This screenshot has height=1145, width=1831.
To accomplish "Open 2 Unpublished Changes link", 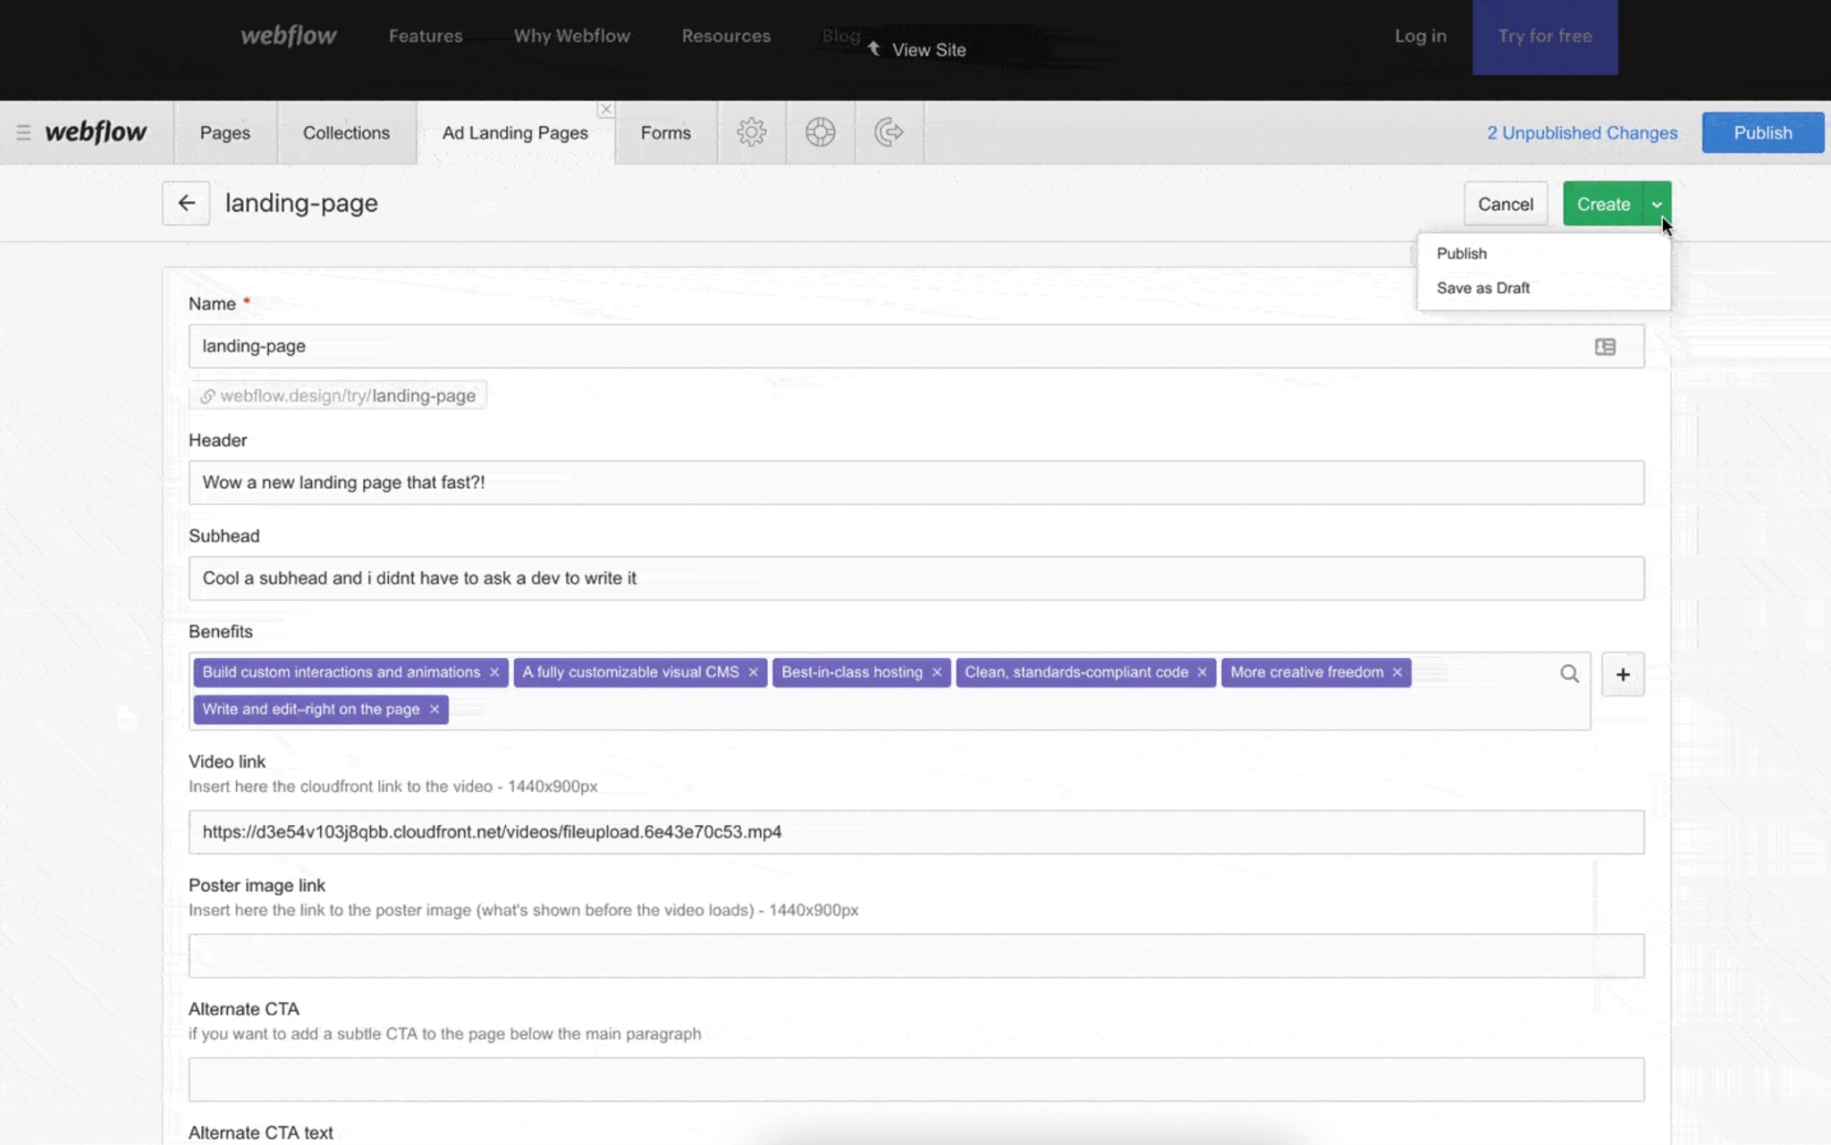I will pyautogui.click(x=1582, y=132).
